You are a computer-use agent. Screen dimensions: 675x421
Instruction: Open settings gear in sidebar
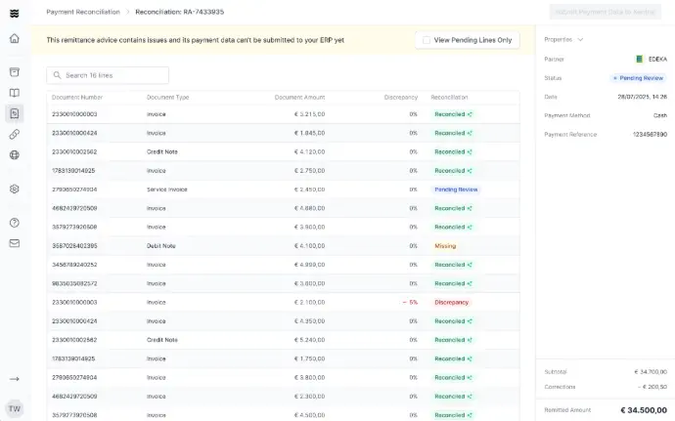tap(15, 189)
